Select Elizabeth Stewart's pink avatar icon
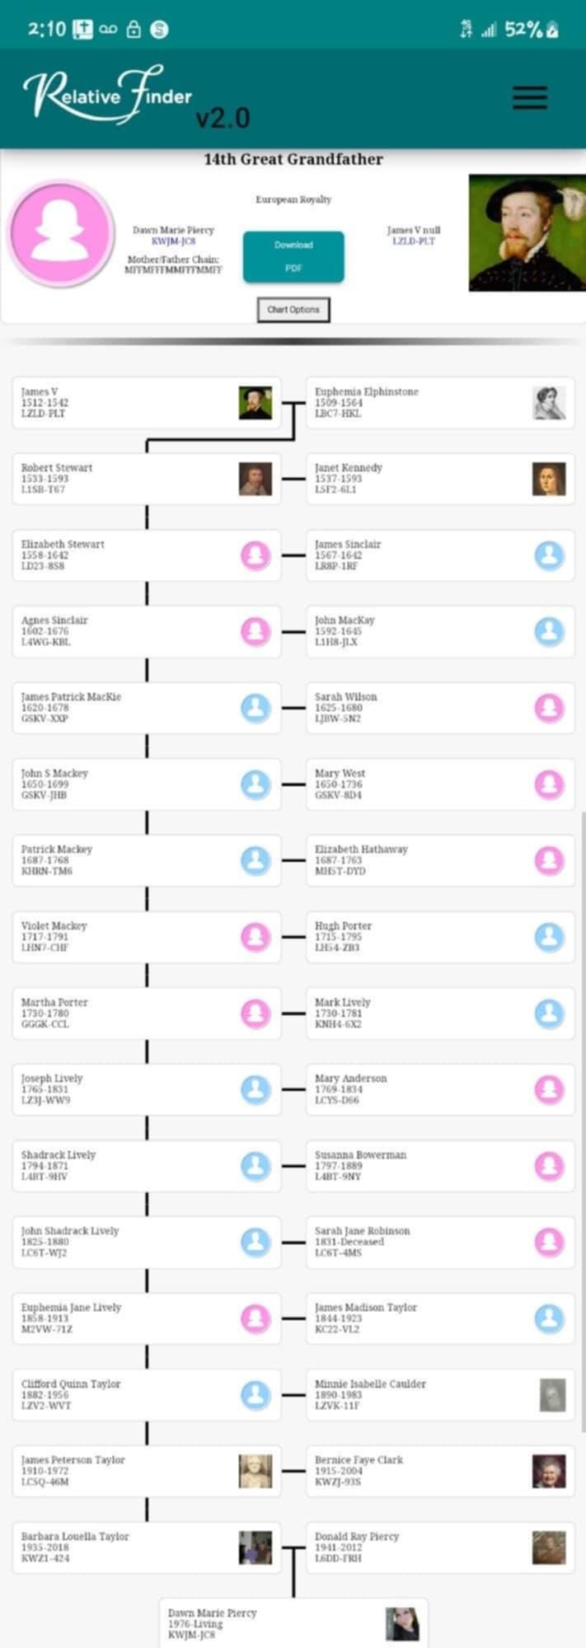Screen dimensions: 586x1648 point(255,555)
